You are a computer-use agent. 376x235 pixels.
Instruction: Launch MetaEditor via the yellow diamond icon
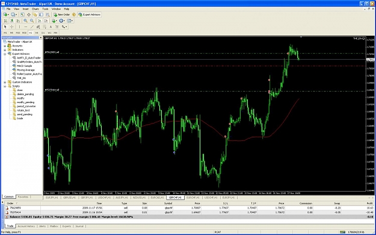[74, 14]
